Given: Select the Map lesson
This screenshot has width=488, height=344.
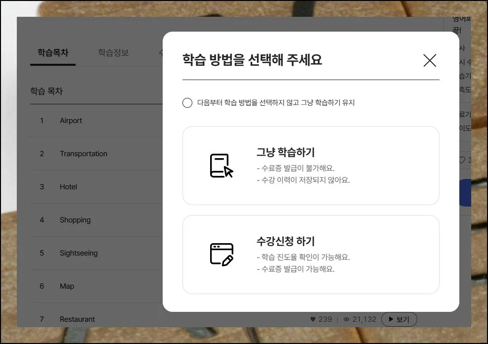Looking at the screenshot, I should tap(67, 286).
